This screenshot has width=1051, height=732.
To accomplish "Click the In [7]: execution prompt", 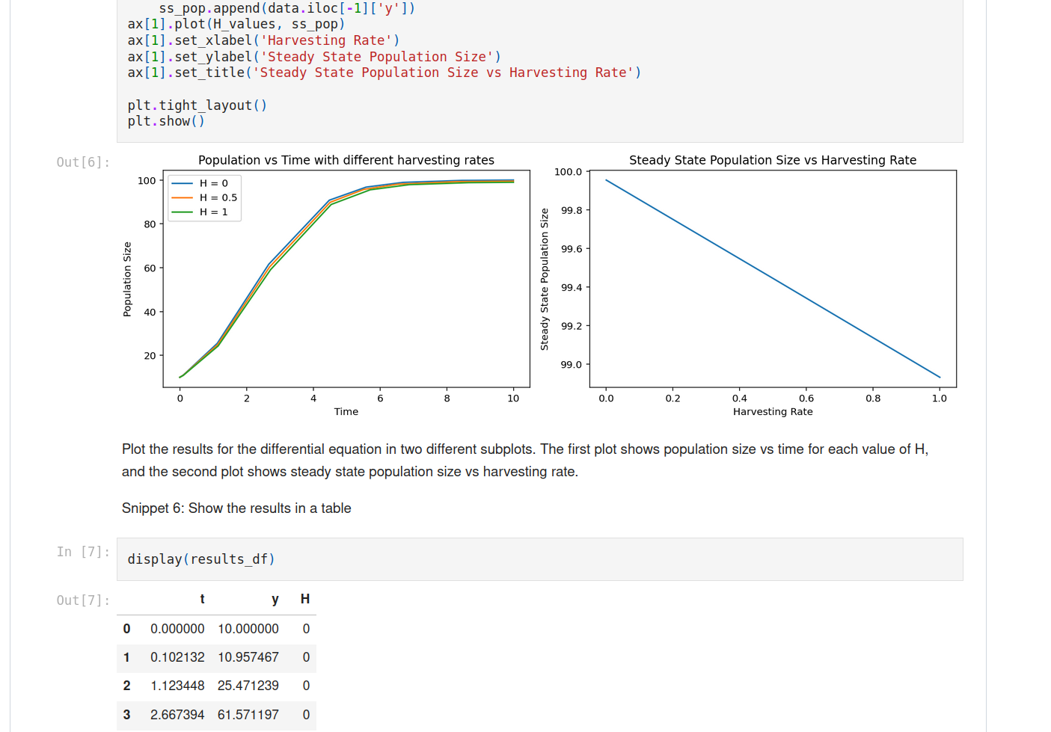I will (82, 552).
